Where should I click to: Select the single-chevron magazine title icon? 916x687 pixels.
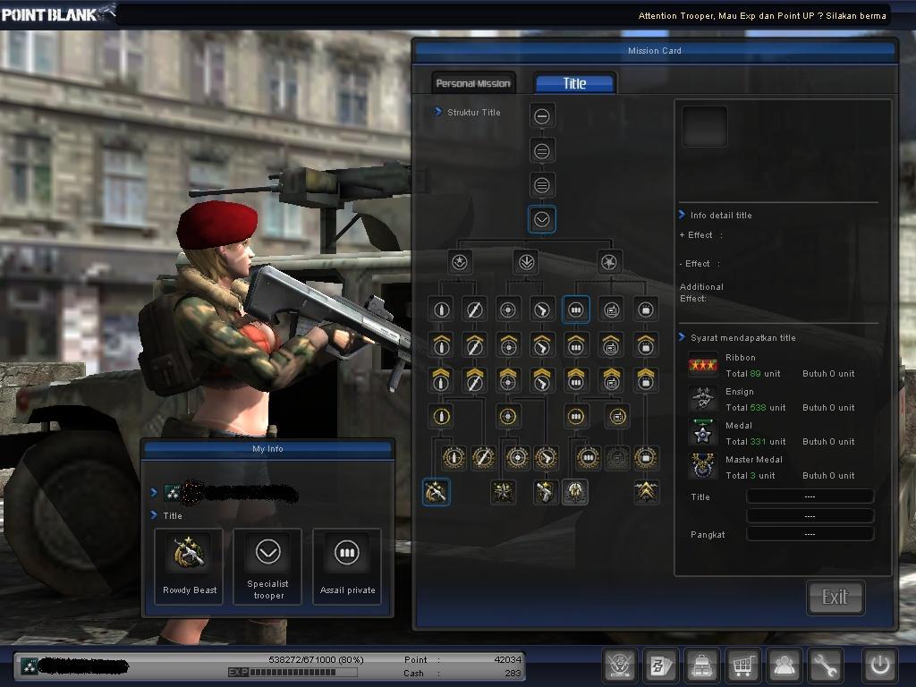(575, 345)
